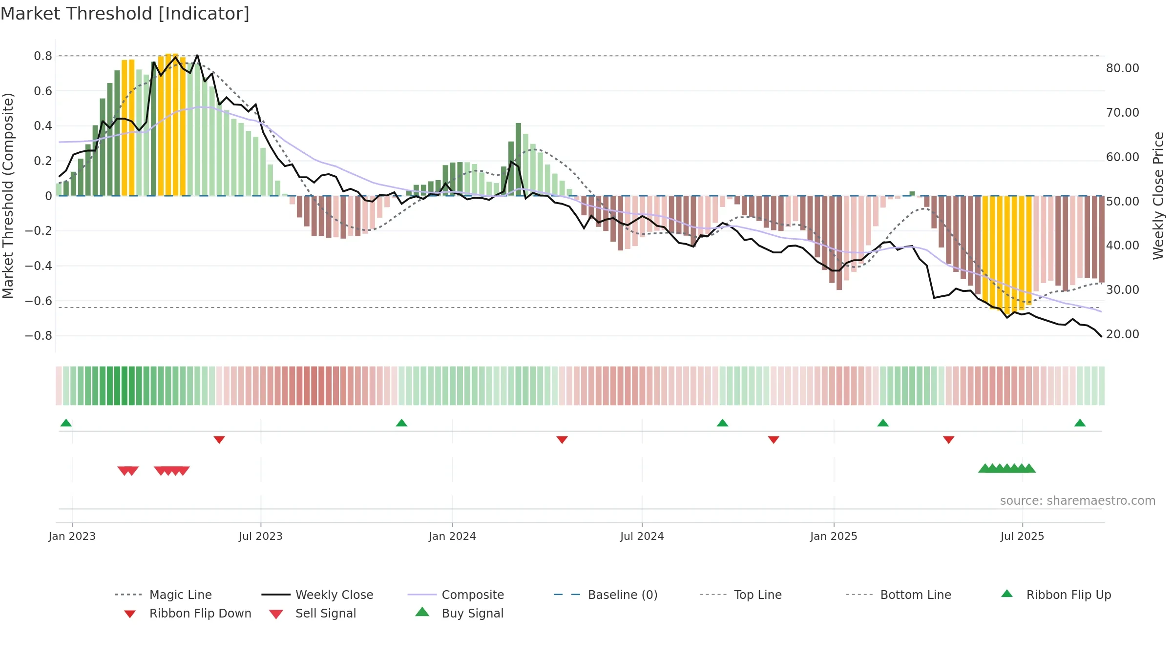Click the Jul 2025 axis label

click(1023, 536)
